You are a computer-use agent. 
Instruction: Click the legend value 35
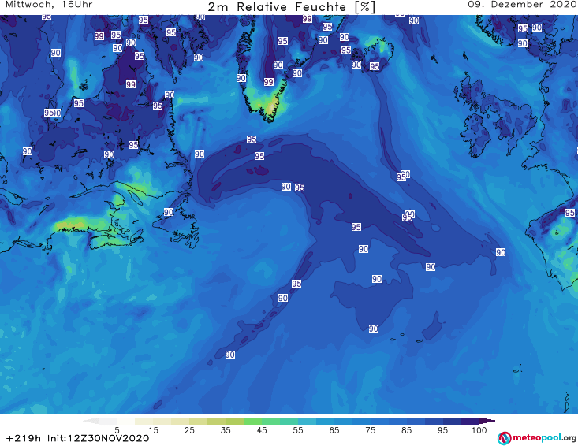(226, 429)
